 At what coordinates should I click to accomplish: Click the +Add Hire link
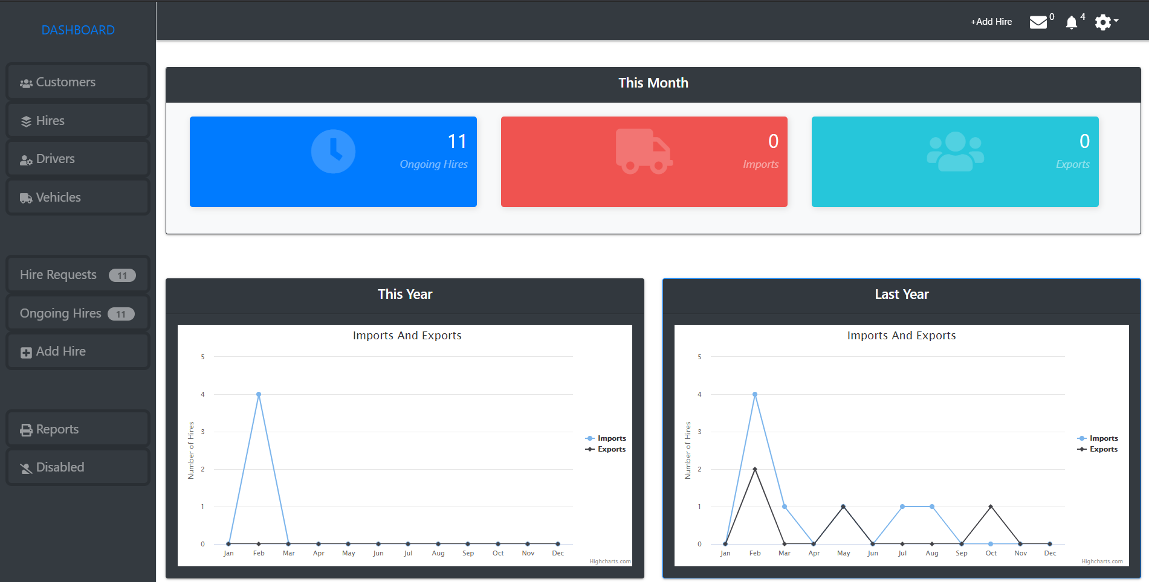pyautogui.click(x=991, y=22)
